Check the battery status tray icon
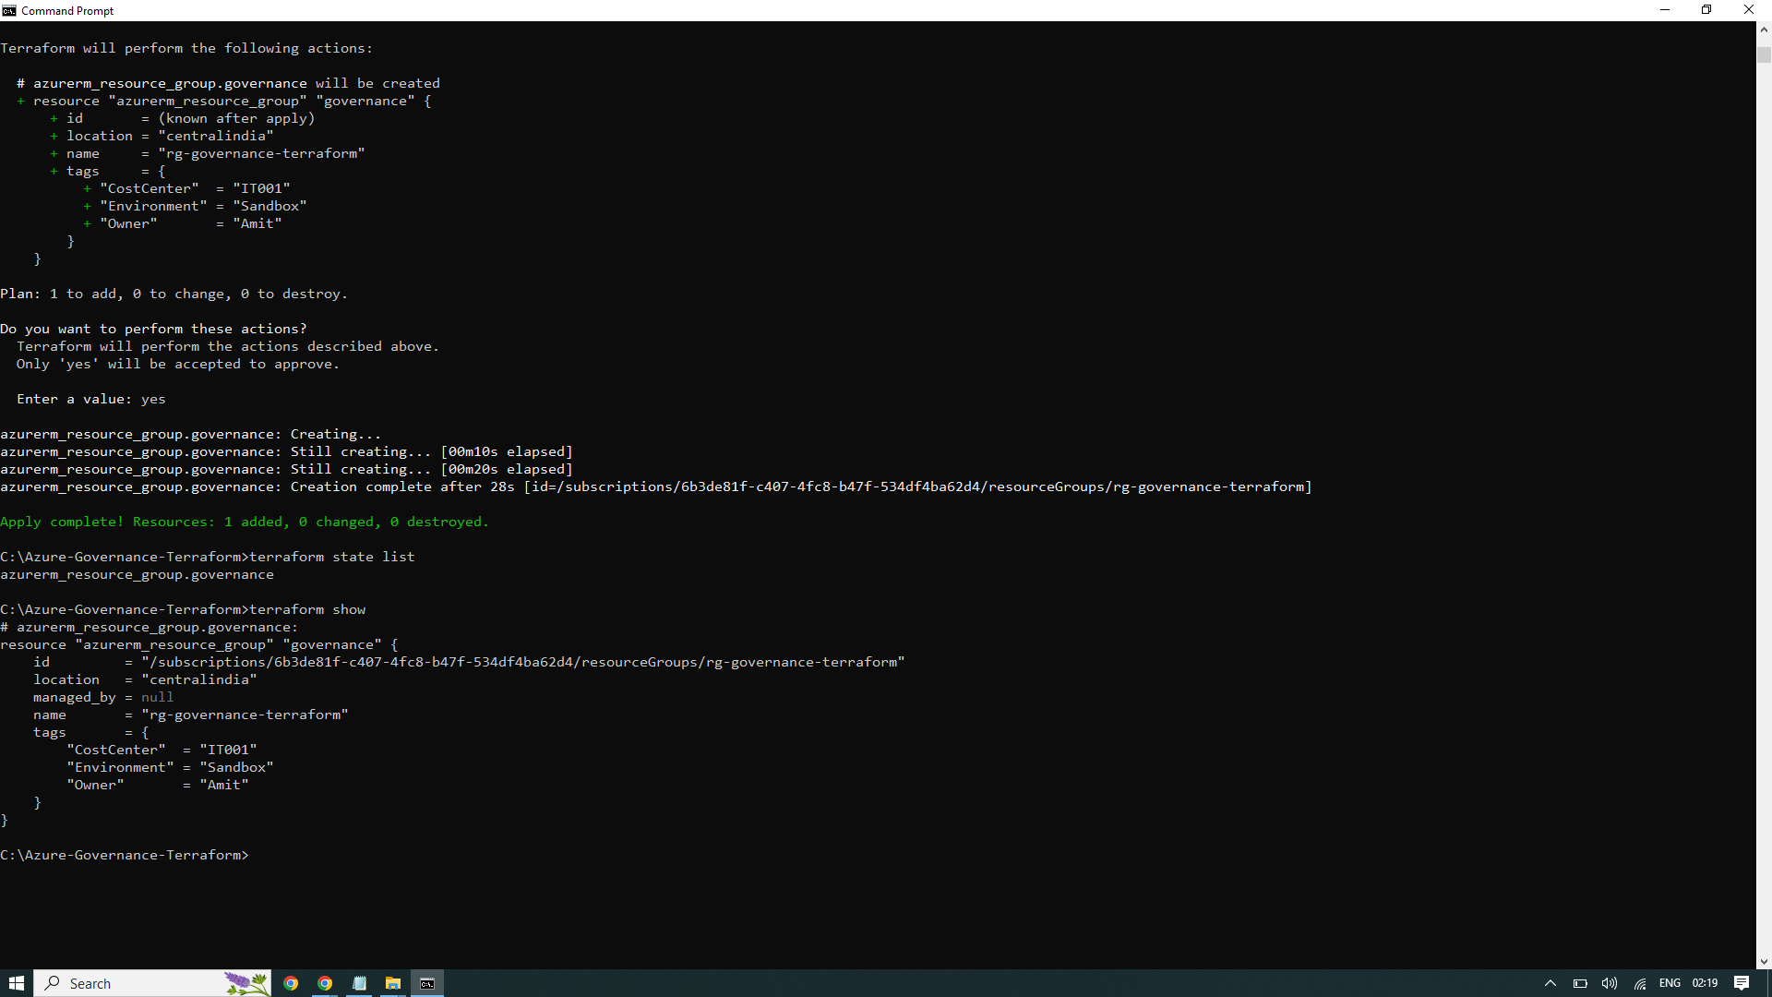This screenshot has width=1772, height=997. pos(1580,983)
